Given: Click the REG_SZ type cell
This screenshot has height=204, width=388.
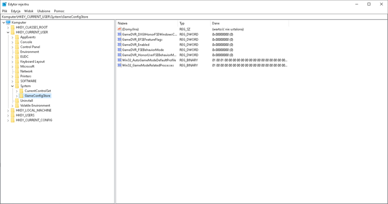Looking at the screenshot, I should (185, 29).
